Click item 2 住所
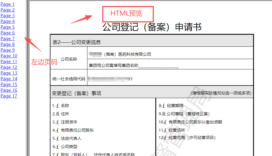 (x=61, y=114)
